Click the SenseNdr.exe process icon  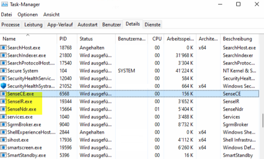click(3, 109)
